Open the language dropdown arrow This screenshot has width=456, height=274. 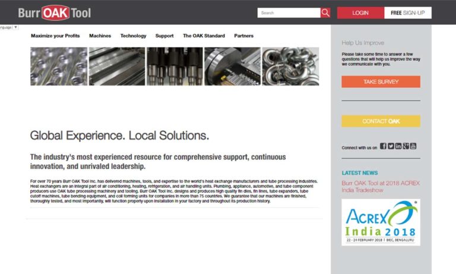pos(15,27)
